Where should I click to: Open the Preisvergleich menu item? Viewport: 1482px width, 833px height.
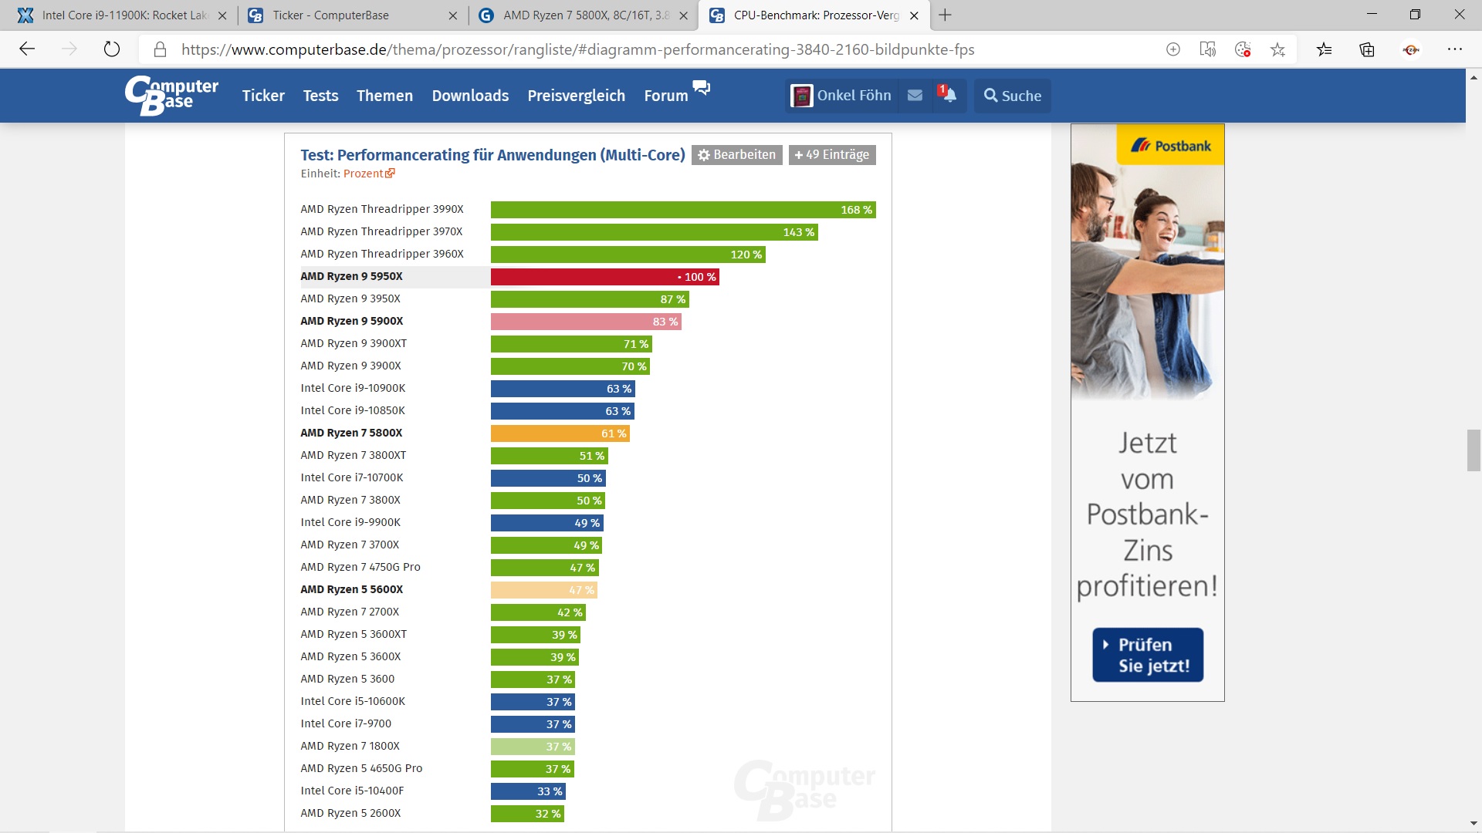(x=576, y=96)
